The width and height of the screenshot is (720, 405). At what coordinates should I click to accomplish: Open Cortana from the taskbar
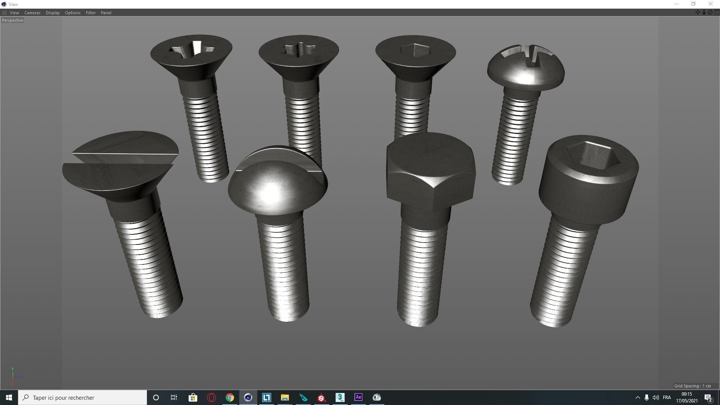[156, 397]
